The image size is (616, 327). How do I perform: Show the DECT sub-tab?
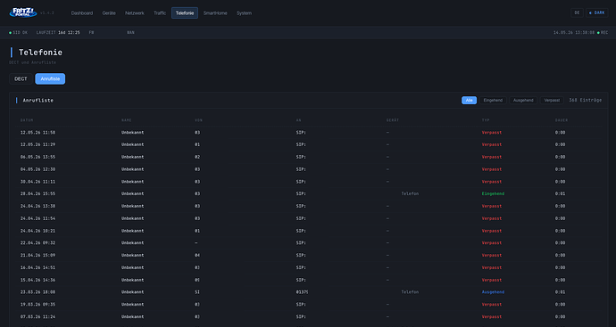pyautogui.click(x=21, y=78)
